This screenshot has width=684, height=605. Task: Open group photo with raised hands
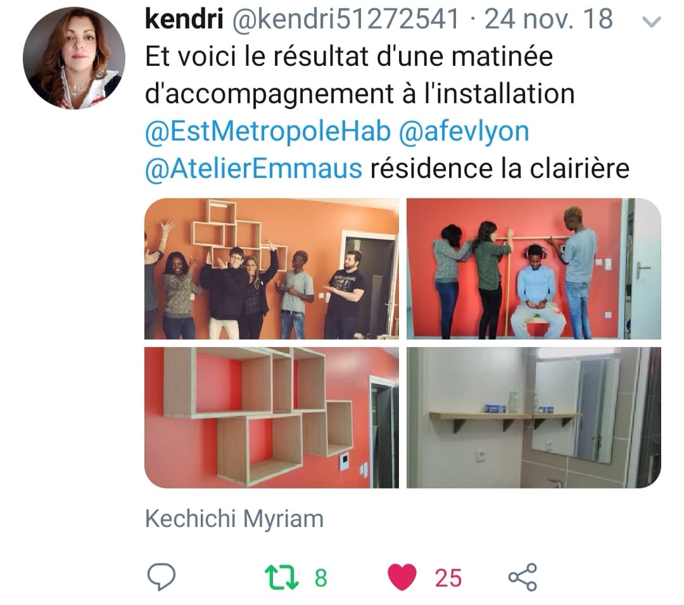tap(271, 269)
